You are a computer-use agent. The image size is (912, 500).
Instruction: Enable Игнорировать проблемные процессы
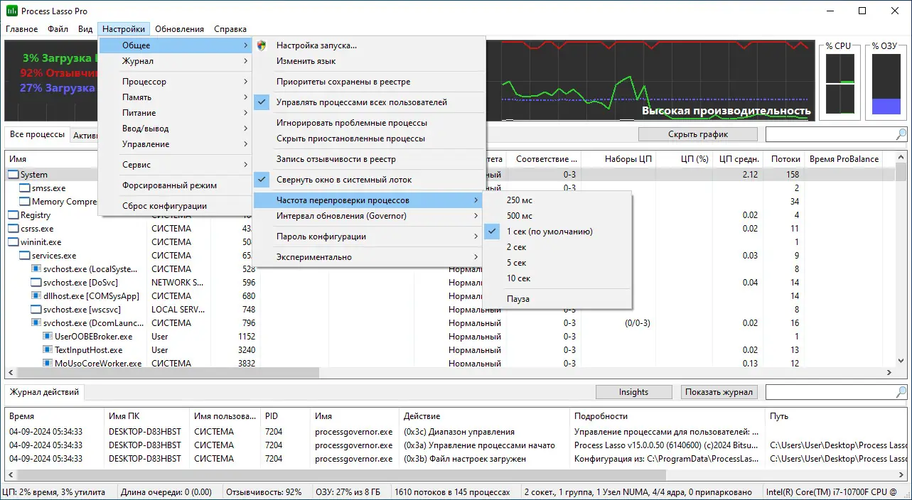click(x=369, y=123)
